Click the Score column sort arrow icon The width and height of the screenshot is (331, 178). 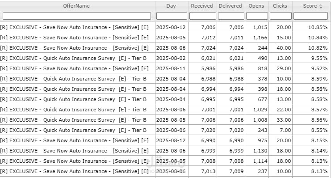[321, 6]
